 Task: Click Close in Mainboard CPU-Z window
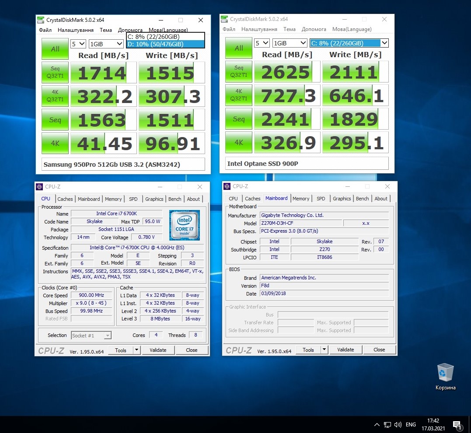click(x=379, y=350)
